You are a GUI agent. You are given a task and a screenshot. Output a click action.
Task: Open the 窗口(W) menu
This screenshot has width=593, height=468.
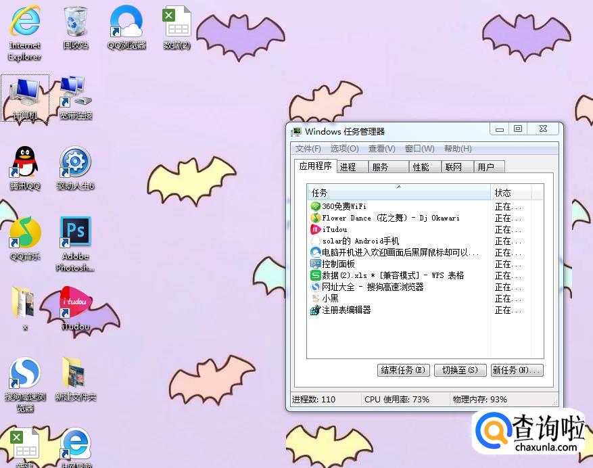tap(419, 149)
